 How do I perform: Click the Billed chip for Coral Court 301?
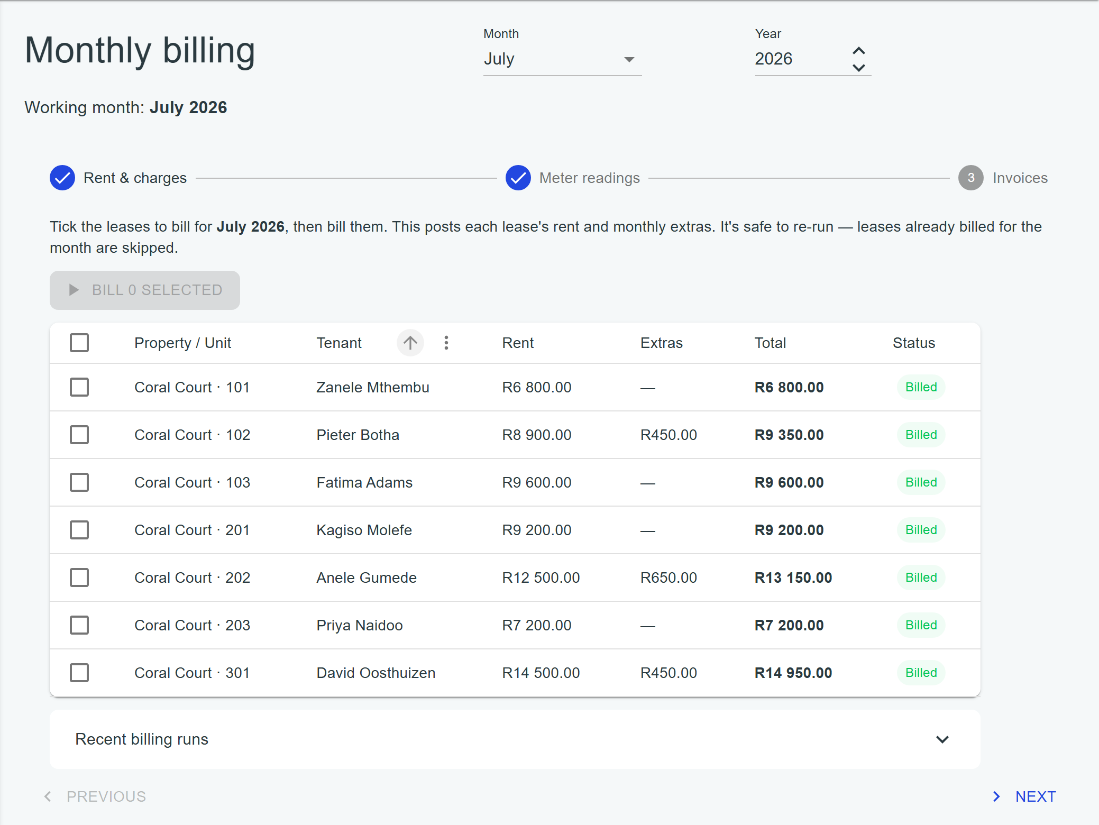(921, 673)
